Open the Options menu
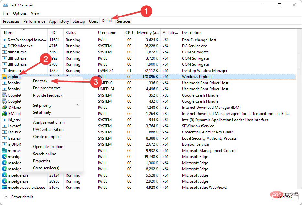Screen dimensions: 302x205 [x=20, y=13]
